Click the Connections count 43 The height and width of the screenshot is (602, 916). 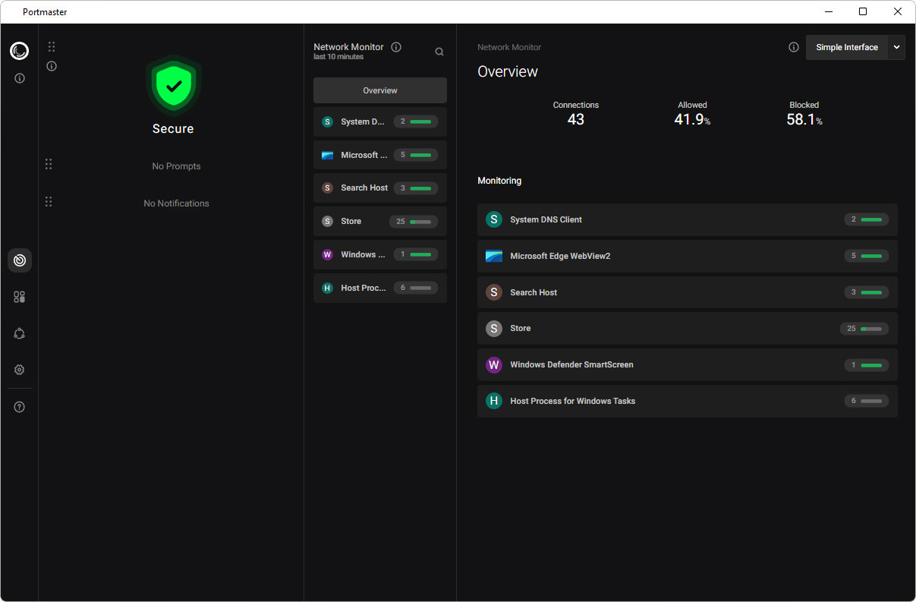[x=576, y=119]
